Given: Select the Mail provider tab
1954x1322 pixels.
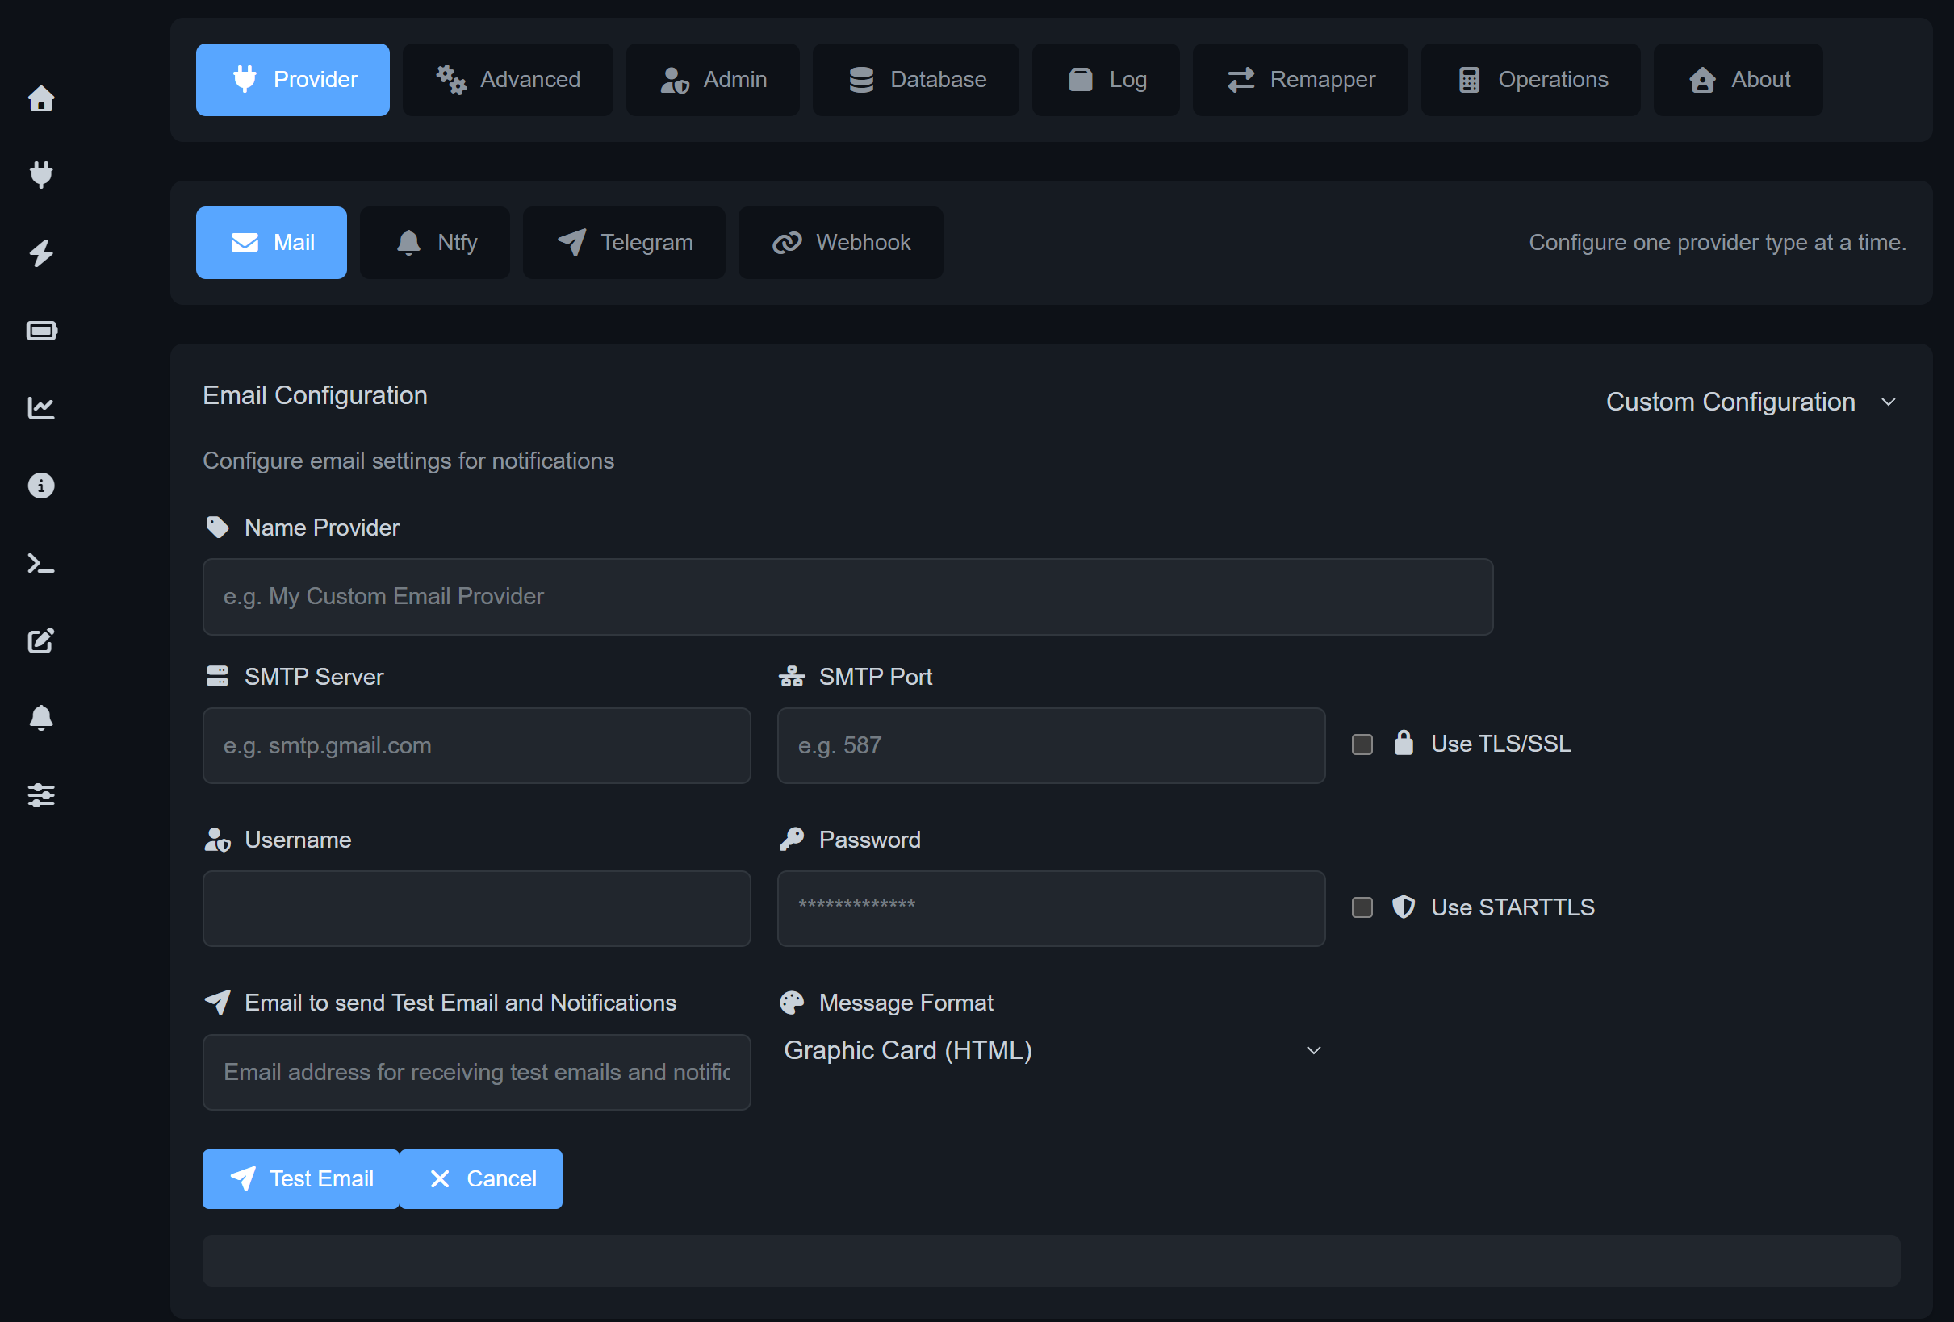Looking at the screenshot, I should pos(271,243).
